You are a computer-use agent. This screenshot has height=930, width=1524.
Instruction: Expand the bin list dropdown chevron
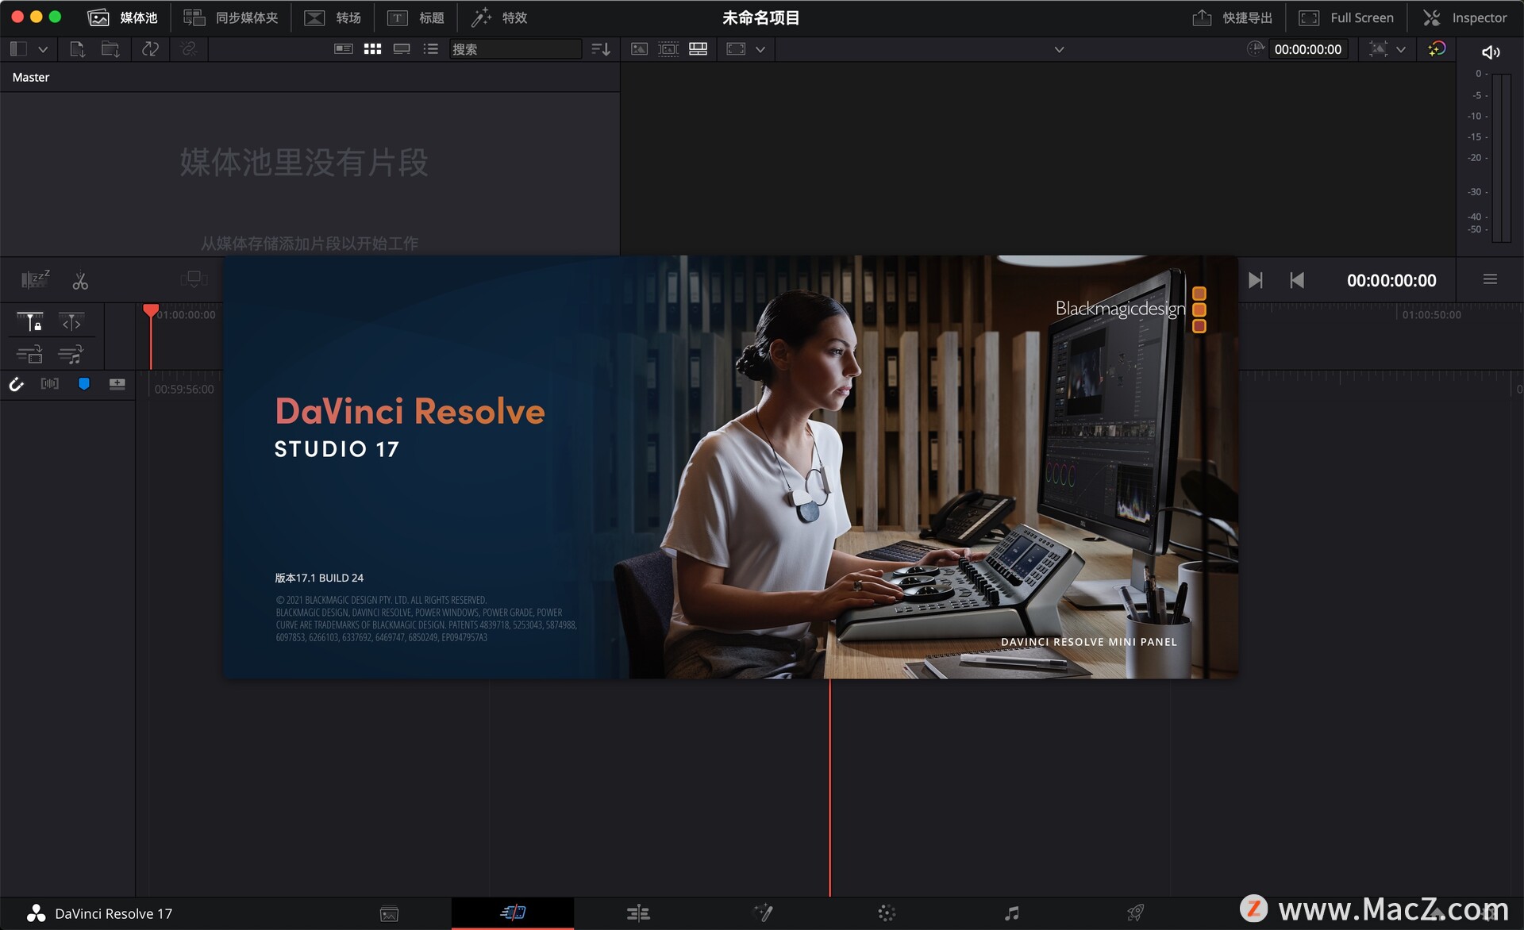(x=43, y=49)
